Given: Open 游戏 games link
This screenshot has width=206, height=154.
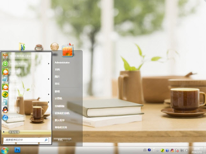Looking at the screenshot, I should pos(57,91).
